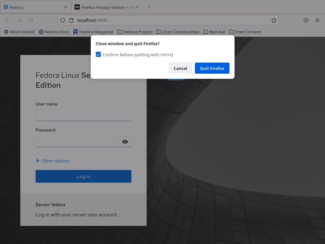The width and height of the screenshot is (325, 244).
Task: Click the User name input field
Action: pos(83,116)
